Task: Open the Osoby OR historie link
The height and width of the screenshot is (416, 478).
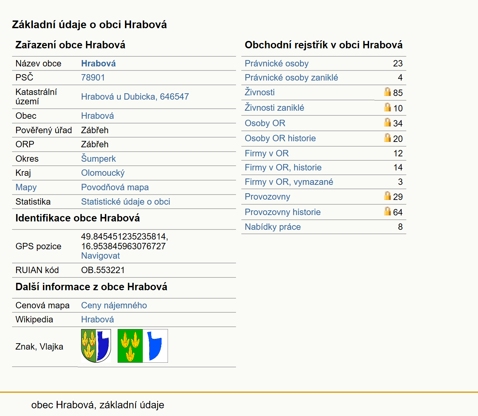Action: click(280, 138)
